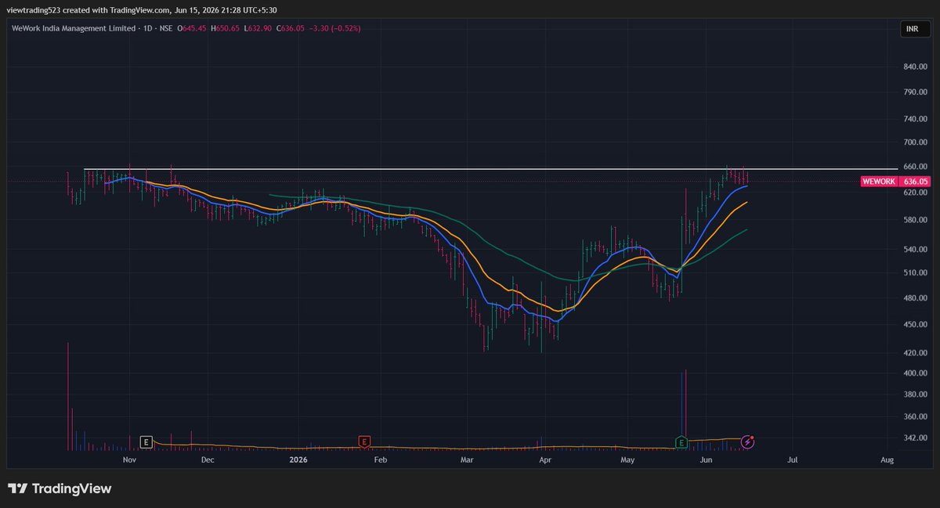Click the 420.00 price axis label
Viewport: 940px width, 508px height.
[915, 353]
